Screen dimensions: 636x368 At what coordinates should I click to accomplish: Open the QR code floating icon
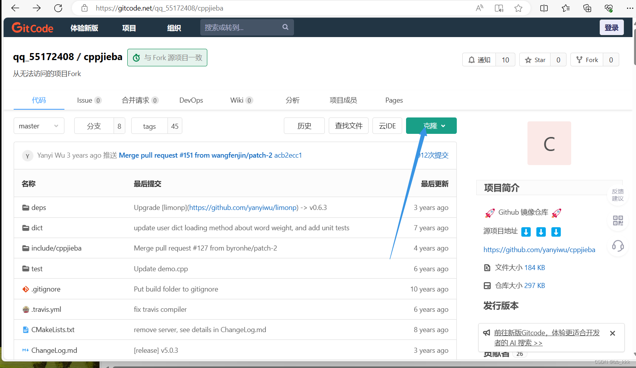click(618, 220)
